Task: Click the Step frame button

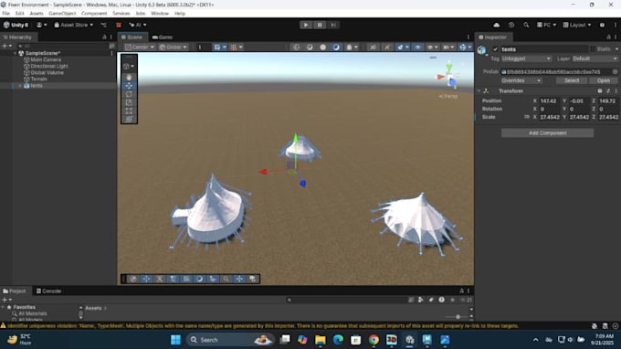Action: click(333, 25)
